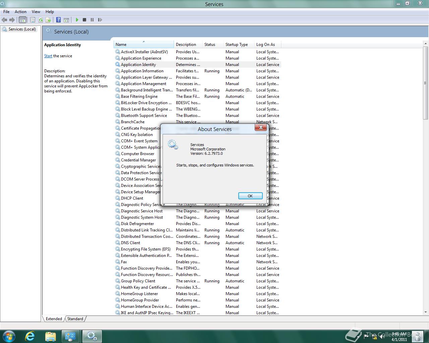The image size is (429, 343).
Task: Open the Action menu
Action: point(20,11)
